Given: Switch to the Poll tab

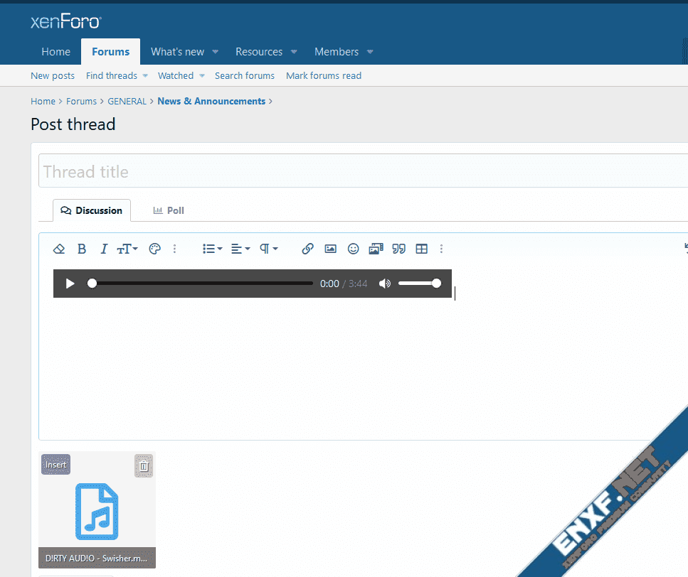Looking at the screenshot, I should point(169,210).
